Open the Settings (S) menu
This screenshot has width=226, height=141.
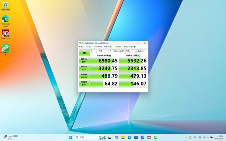(x=89, y=47)
